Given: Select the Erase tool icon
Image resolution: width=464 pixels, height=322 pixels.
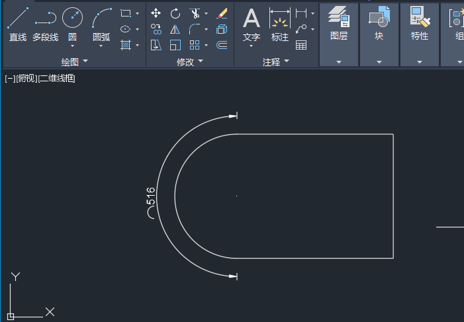Looking at the screenshot, I should point(222,13).
